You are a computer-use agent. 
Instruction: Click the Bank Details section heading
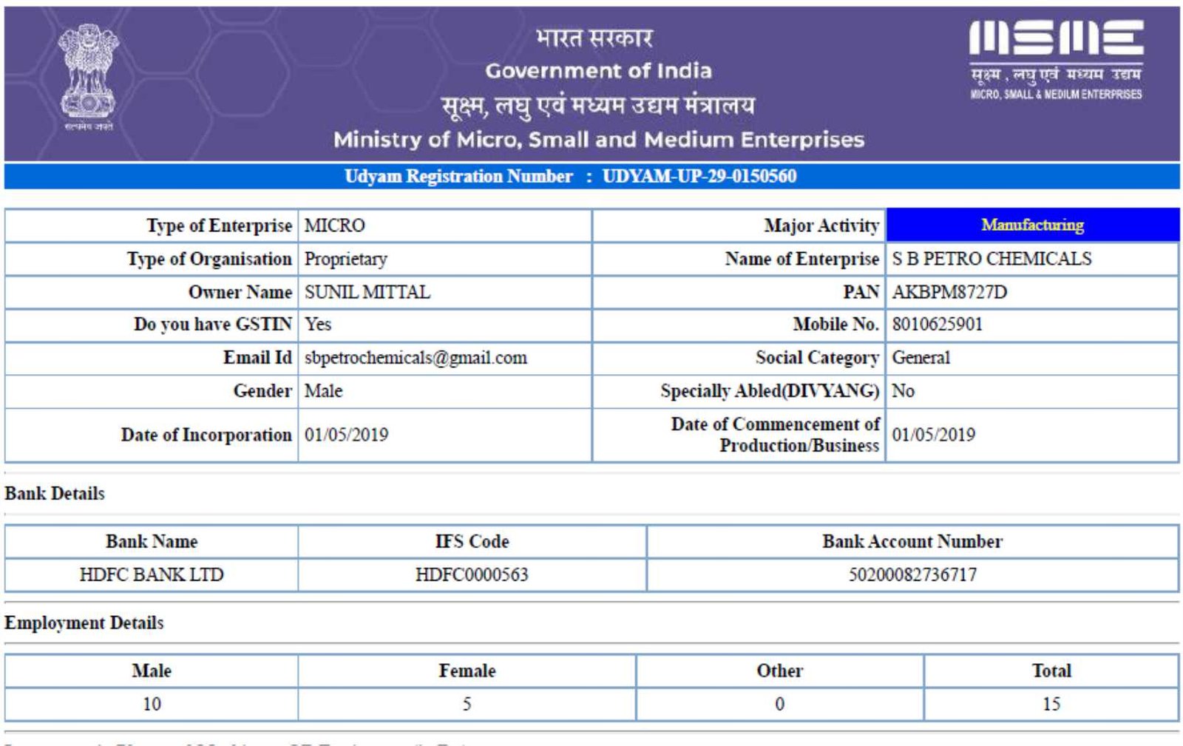point(55,493)
